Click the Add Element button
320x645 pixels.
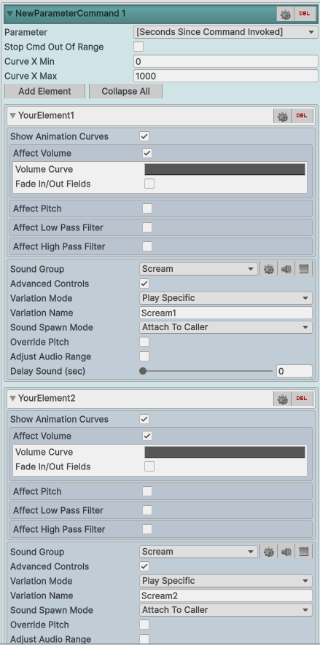45,91
